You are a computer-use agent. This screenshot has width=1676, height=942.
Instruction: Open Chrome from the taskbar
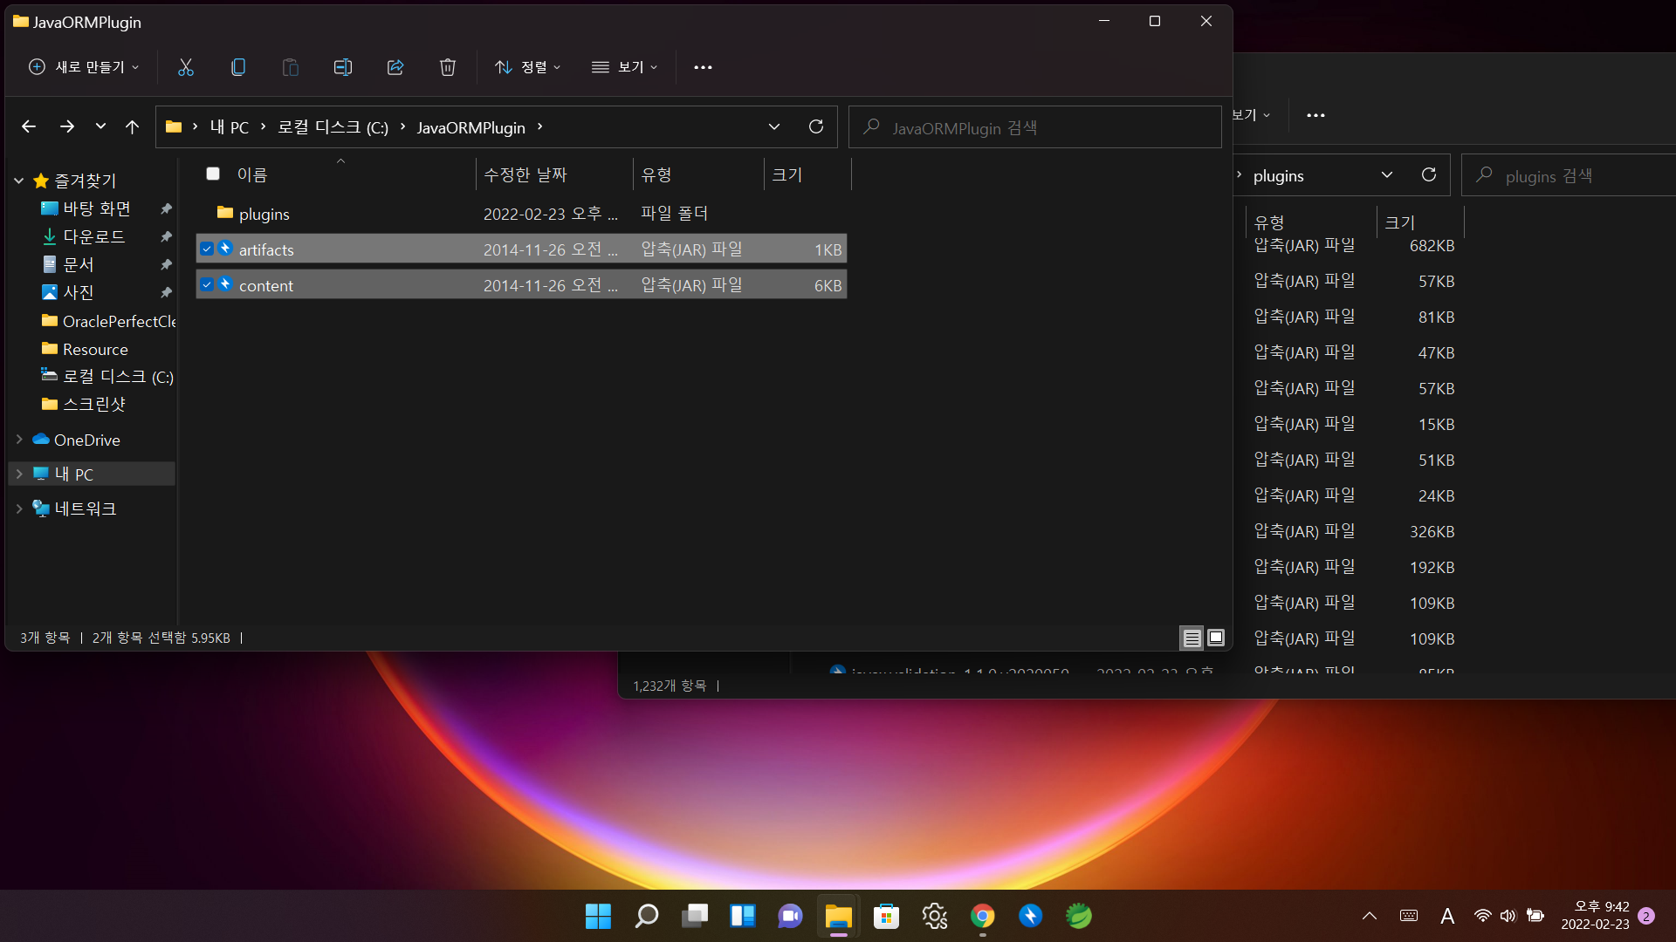tap(982, 916)
